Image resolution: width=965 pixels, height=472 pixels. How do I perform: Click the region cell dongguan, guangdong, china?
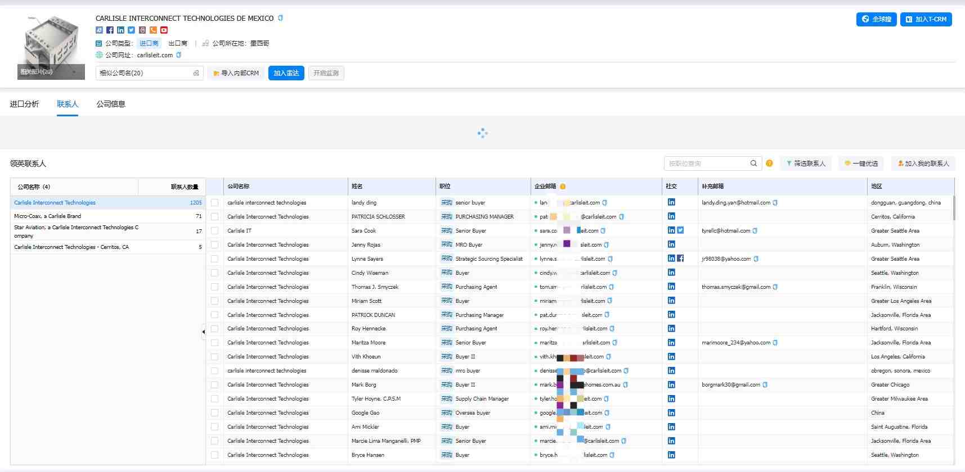[x=906, y=203]
